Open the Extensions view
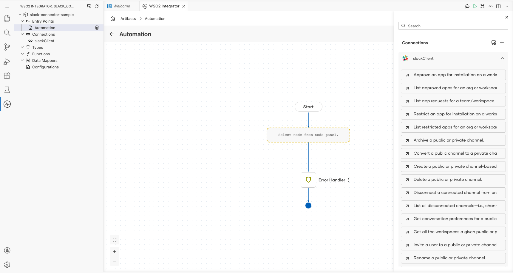 pyautogui.click(x=7, y=76)
